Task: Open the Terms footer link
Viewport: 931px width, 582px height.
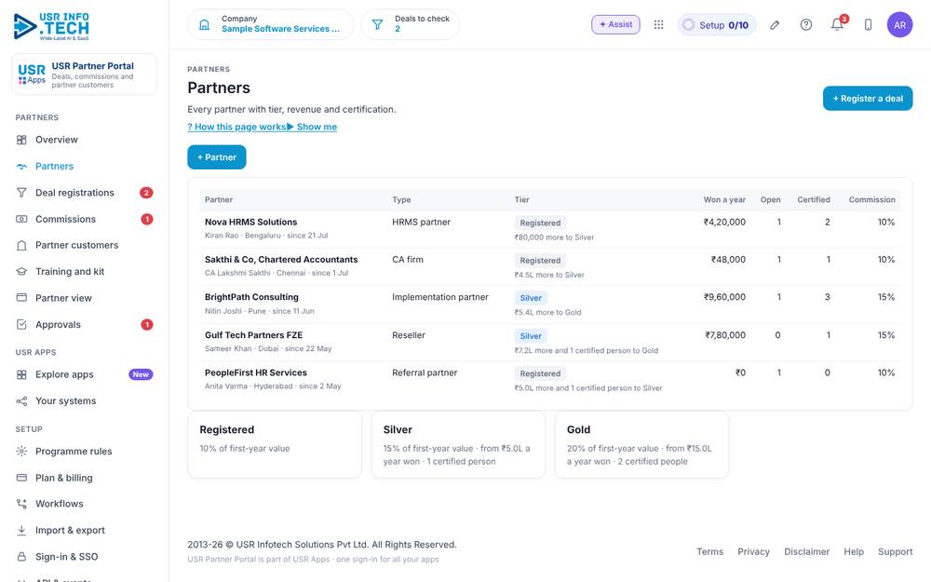Action: (x=709, y=551)
